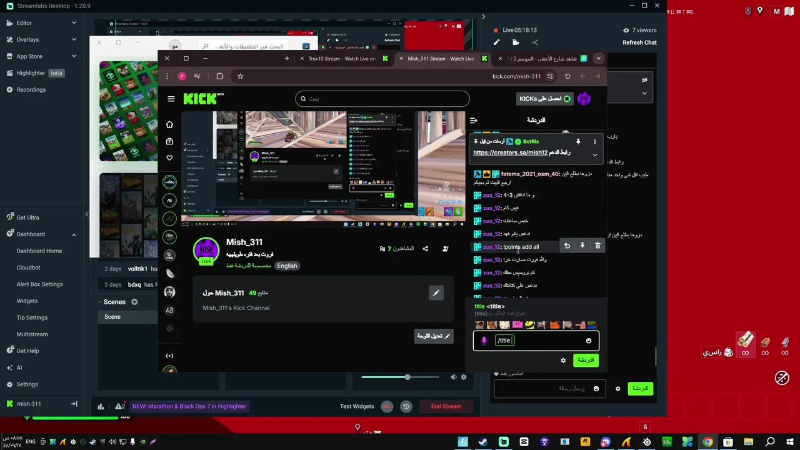Go to Kick home via house icon

pyautogui.click(x=169, y=124)
